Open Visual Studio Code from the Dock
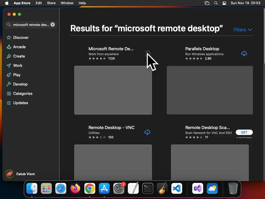Viewport: 265px width, 199px height. point(177,188)
